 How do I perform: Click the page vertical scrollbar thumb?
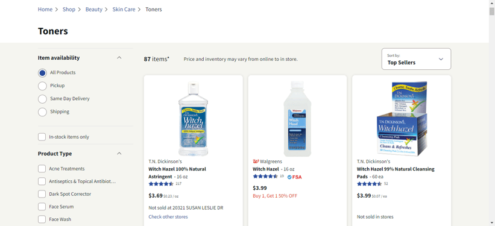492,11
